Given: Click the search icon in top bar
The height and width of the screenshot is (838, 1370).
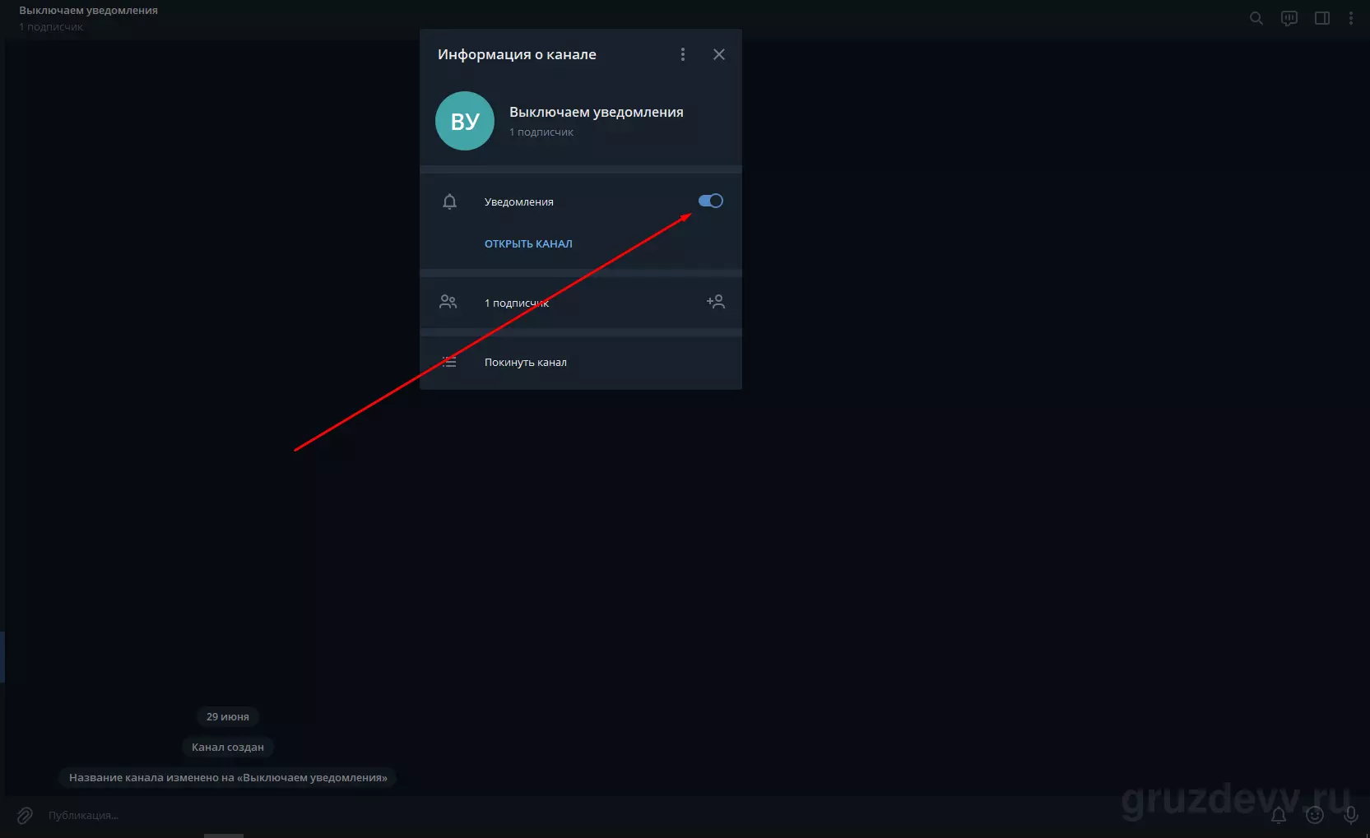Looking at the screenshot, I should coord(1256,18).
